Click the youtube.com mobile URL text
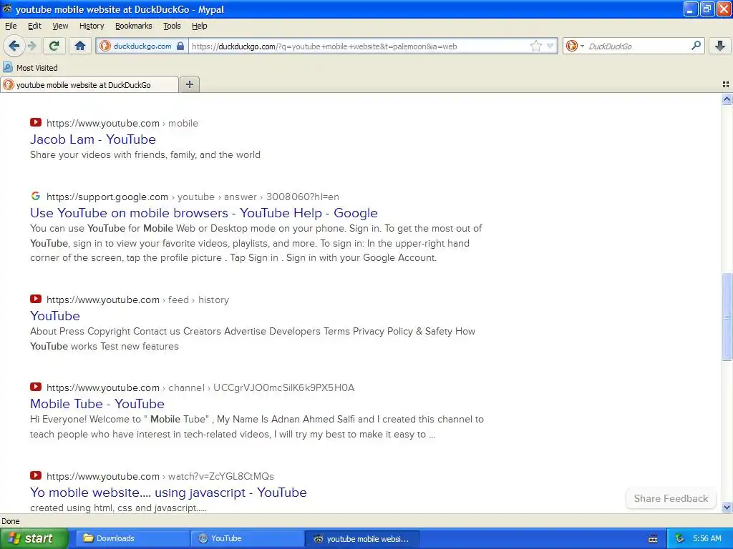This screenshot has height=549, width=733. [x=122, y=123]
